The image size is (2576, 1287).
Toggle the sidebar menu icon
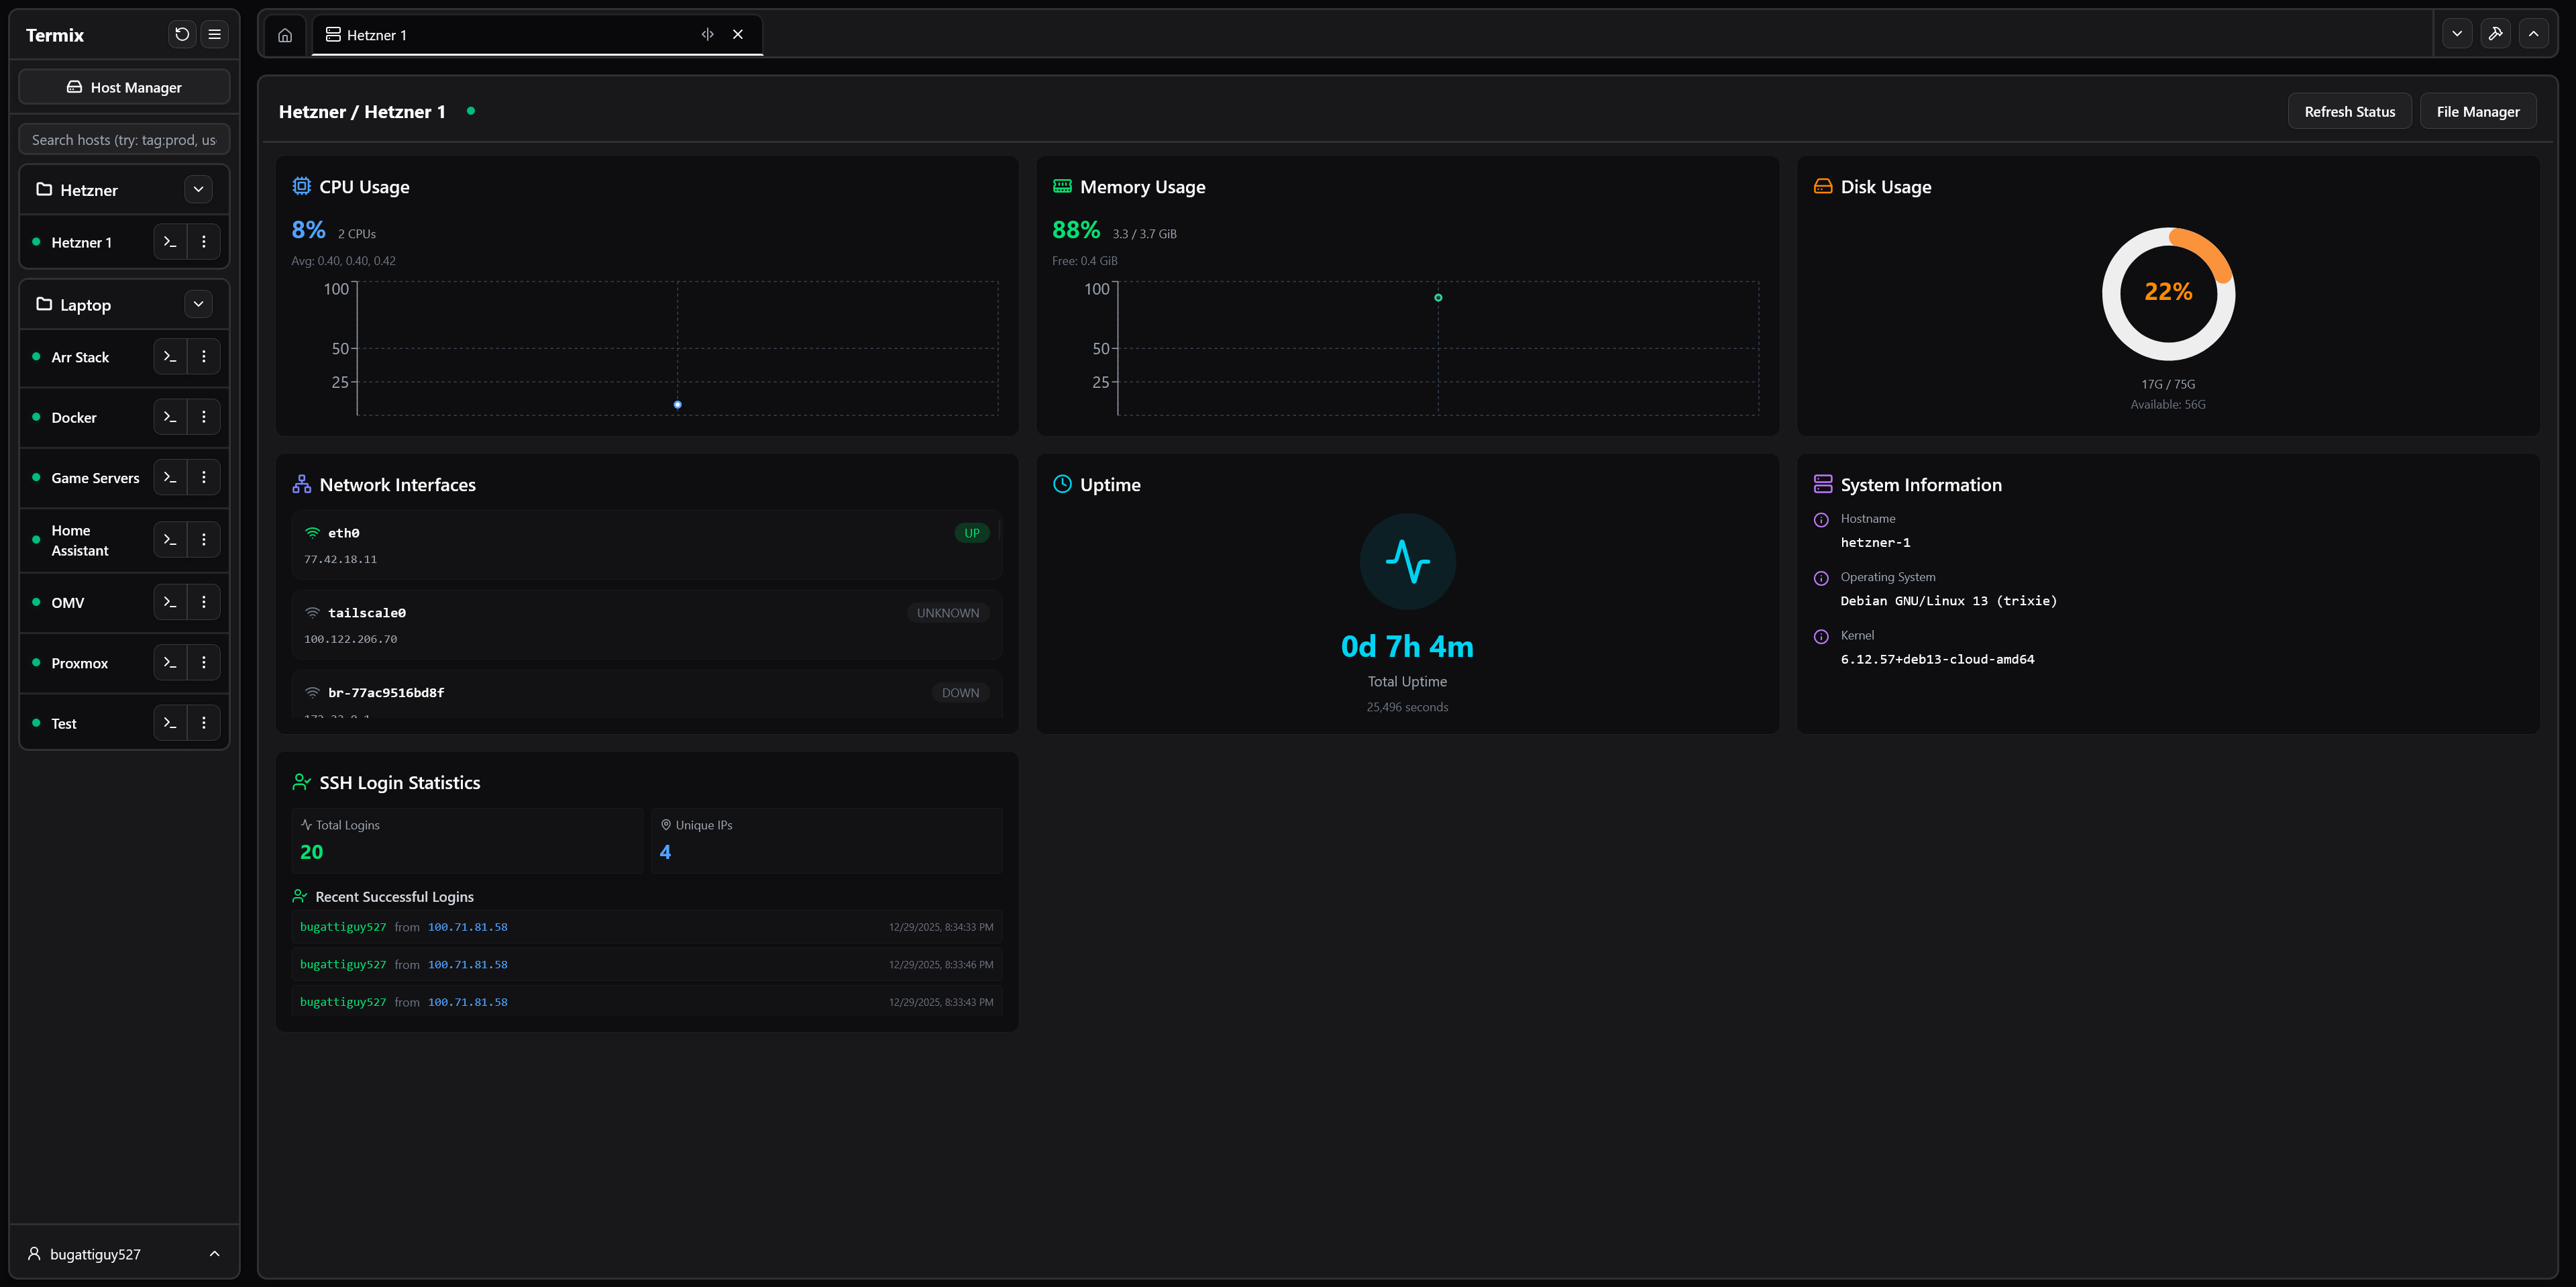click(214, 35)
